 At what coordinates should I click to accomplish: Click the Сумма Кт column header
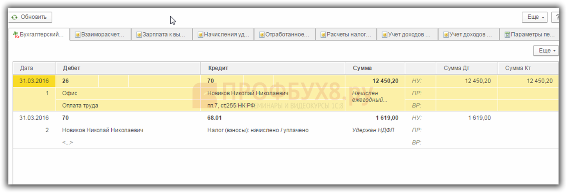click(x=517, y=68)
